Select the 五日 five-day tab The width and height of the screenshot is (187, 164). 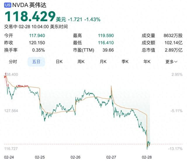(x=36, y=62)
